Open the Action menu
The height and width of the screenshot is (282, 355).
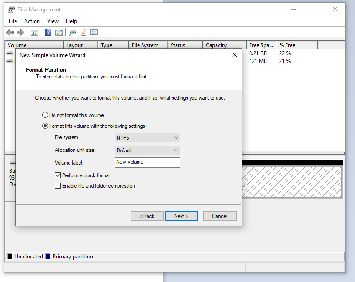tap(32, 21)
